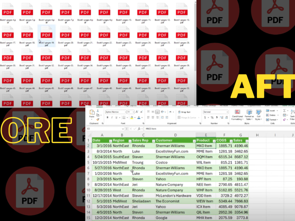Select row 5 header in Excel
This screenshot has width=295, height=221.
click(x=88, y=162)
